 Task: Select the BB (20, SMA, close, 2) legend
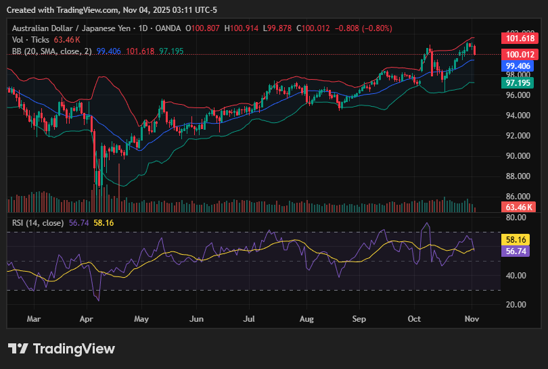click(x=51, y=51)
